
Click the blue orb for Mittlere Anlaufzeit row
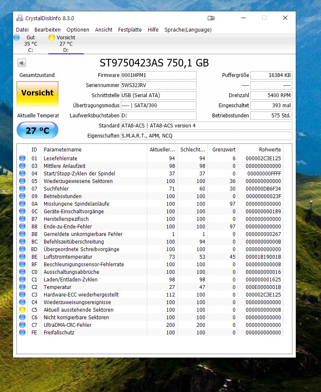[22, 166]
